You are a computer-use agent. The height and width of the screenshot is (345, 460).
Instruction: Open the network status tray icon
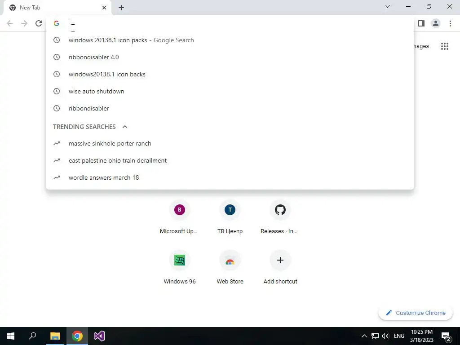(x=375, y=336)
